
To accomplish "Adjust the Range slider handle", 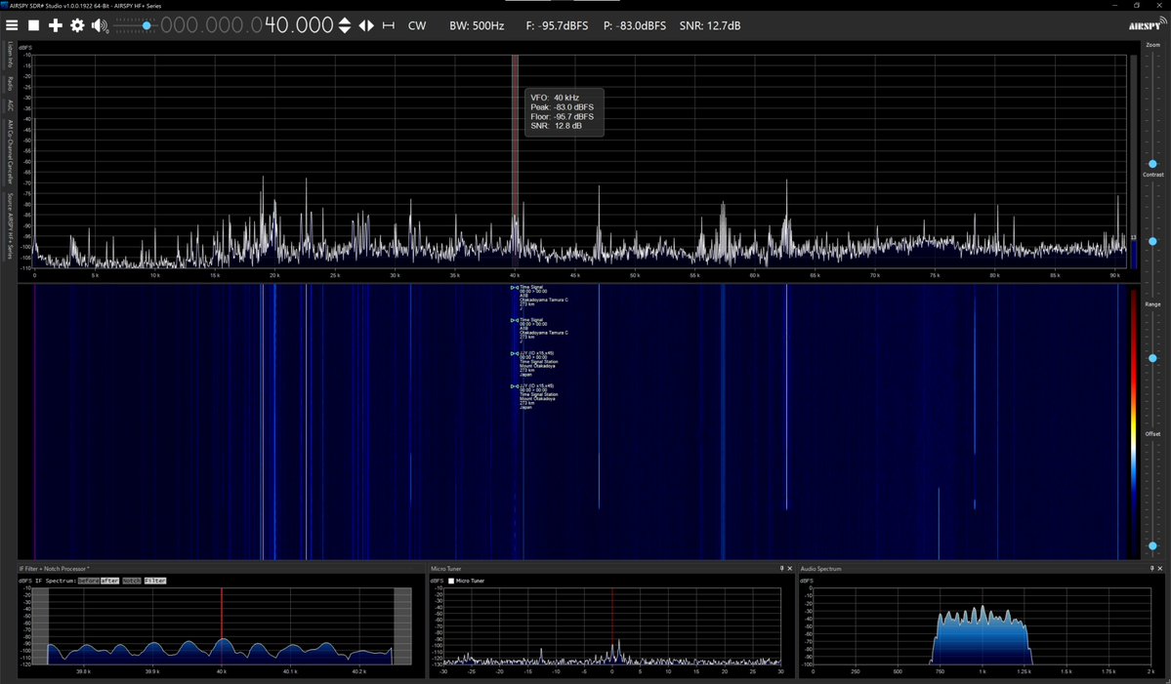I will point(1152,358).
